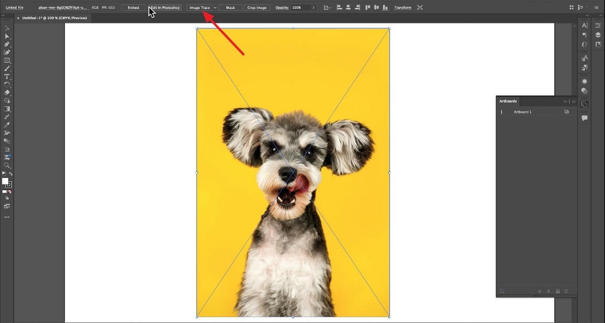Open the Edit Toolbar three-dots menu
Screen dimensions: 605x323
click(x=7, y=217)
